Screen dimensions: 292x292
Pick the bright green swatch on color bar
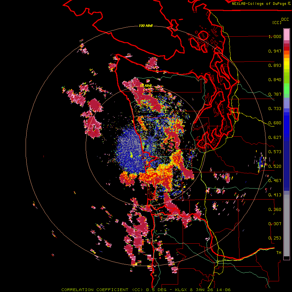[x=286, y=89]
